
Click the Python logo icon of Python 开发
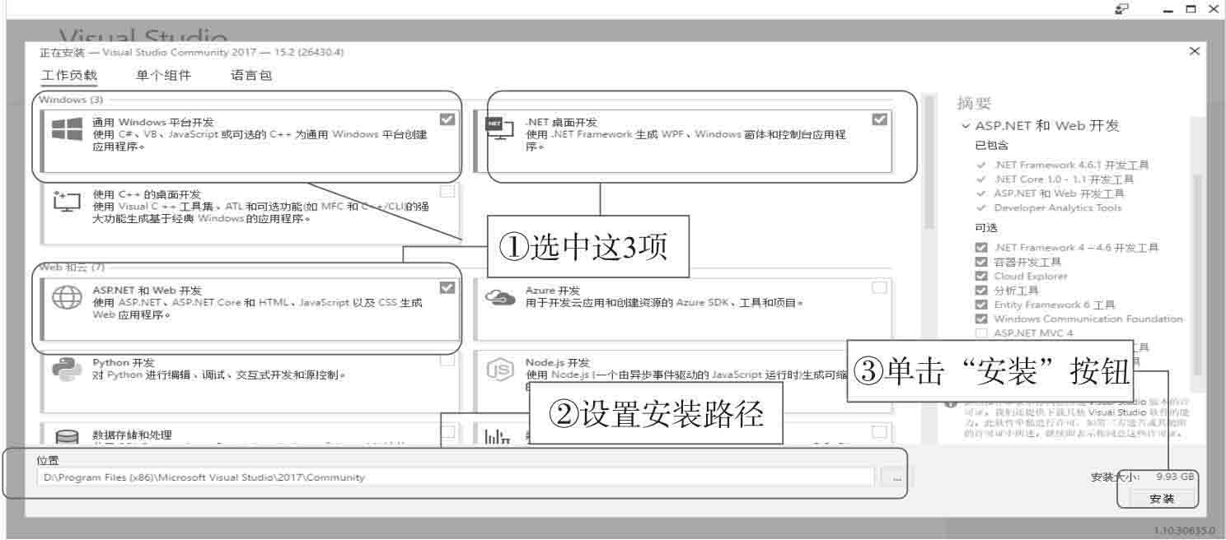(x=67, y=370)
